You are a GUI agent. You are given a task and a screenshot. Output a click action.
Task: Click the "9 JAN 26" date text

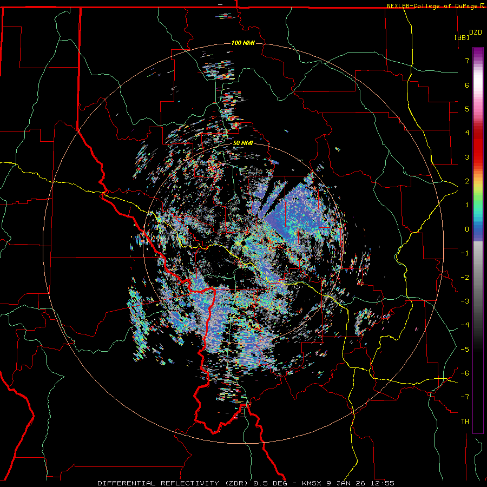(346, 483)
